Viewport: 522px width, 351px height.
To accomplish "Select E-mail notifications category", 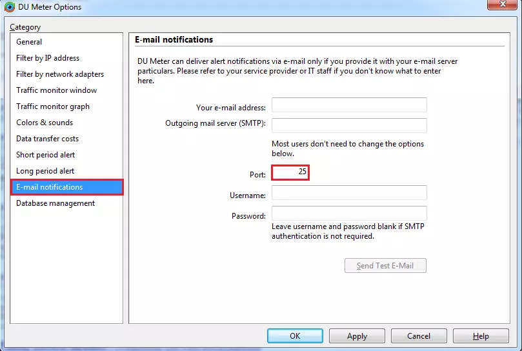I will click(66, 187).
